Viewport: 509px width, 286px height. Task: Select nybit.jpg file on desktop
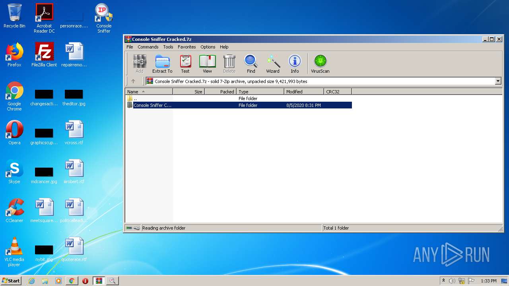point(44,253)
